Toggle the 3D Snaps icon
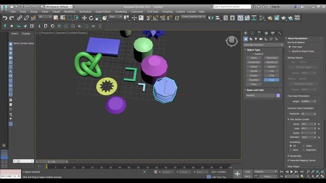The image size is (326, 183). coord(149,18)
